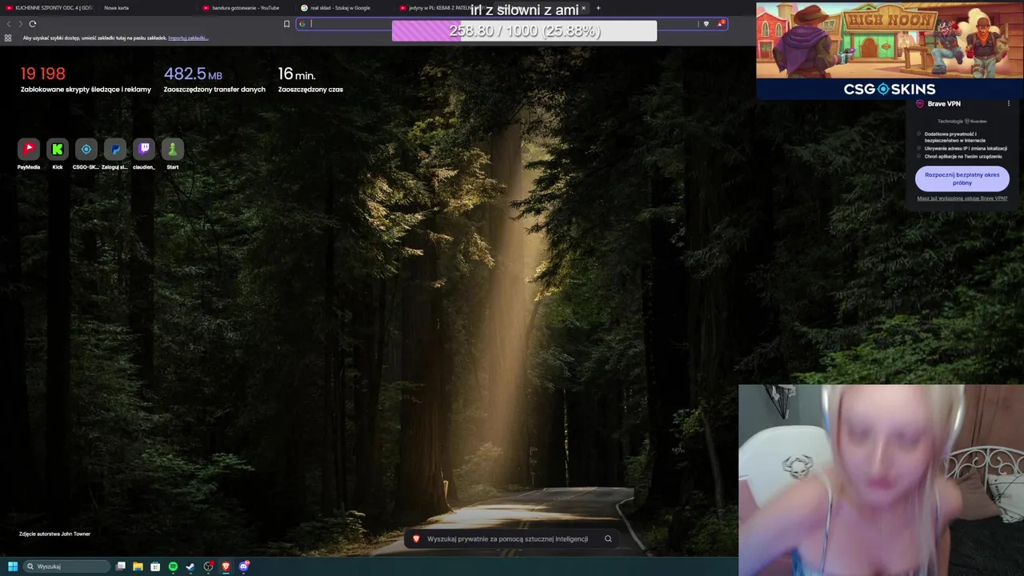Image resolution: width=1024 pixels, height=576 pixels.
Task: Open the apps grid icon on bookmarks bar
Action: pyautogui.click(x=8, y=38)
